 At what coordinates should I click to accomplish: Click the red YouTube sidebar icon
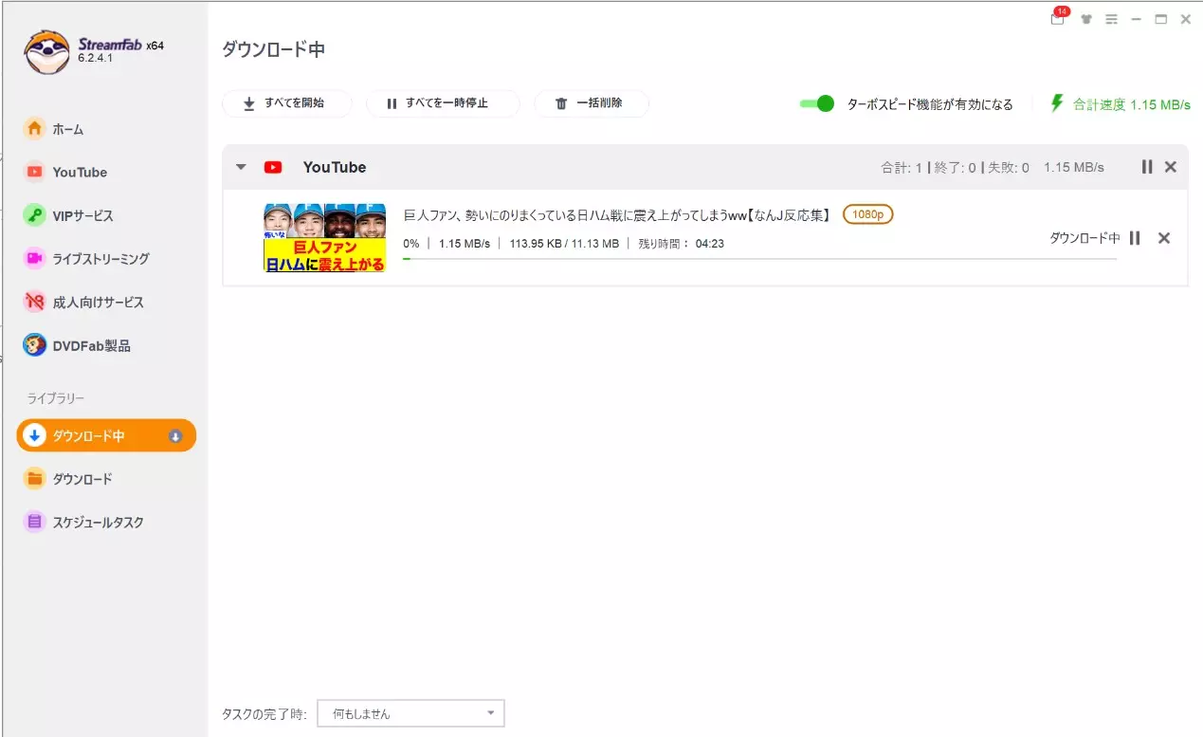click(x=34, y=172)
